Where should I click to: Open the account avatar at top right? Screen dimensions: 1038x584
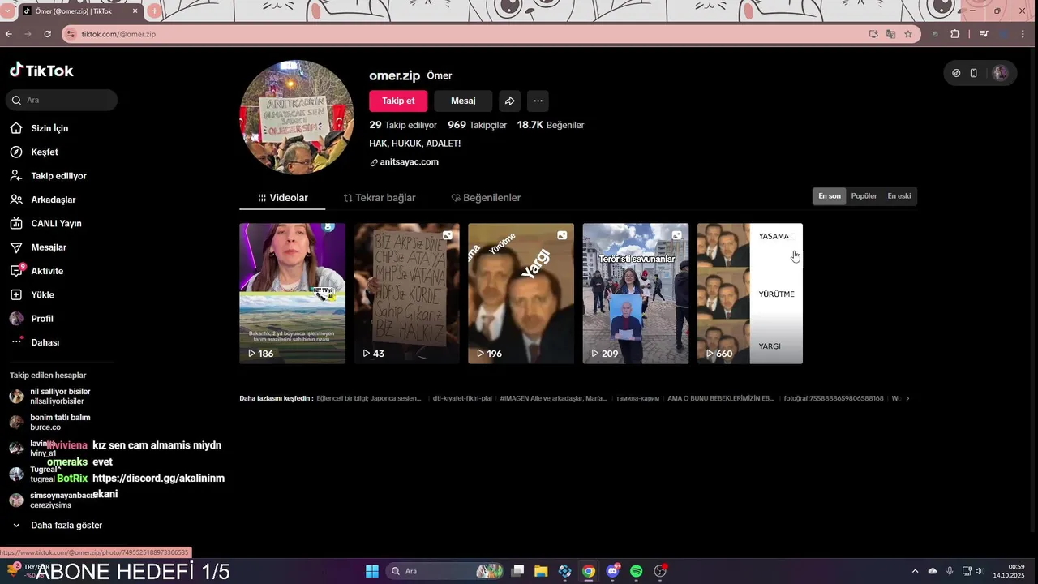point(1000,73)
